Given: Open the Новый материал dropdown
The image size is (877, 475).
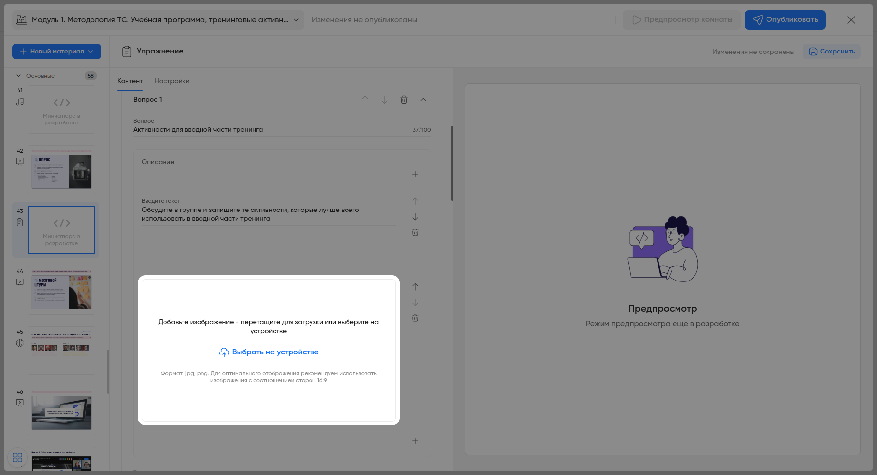Looking at the screenshot, I should [x=56, y=52].
